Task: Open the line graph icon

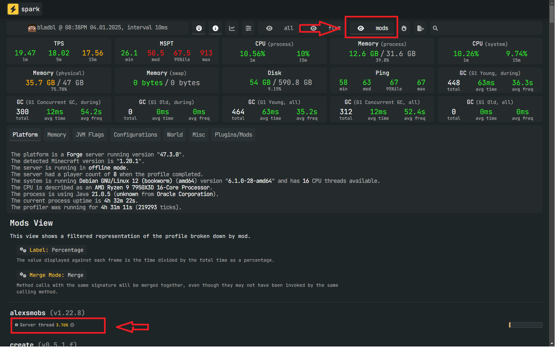Action: click(x=232, y=28)
